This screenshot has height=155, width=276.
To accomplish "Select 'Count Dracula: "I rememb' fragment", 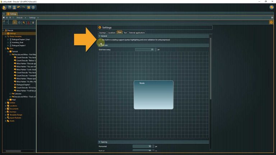I will [26, 76].
